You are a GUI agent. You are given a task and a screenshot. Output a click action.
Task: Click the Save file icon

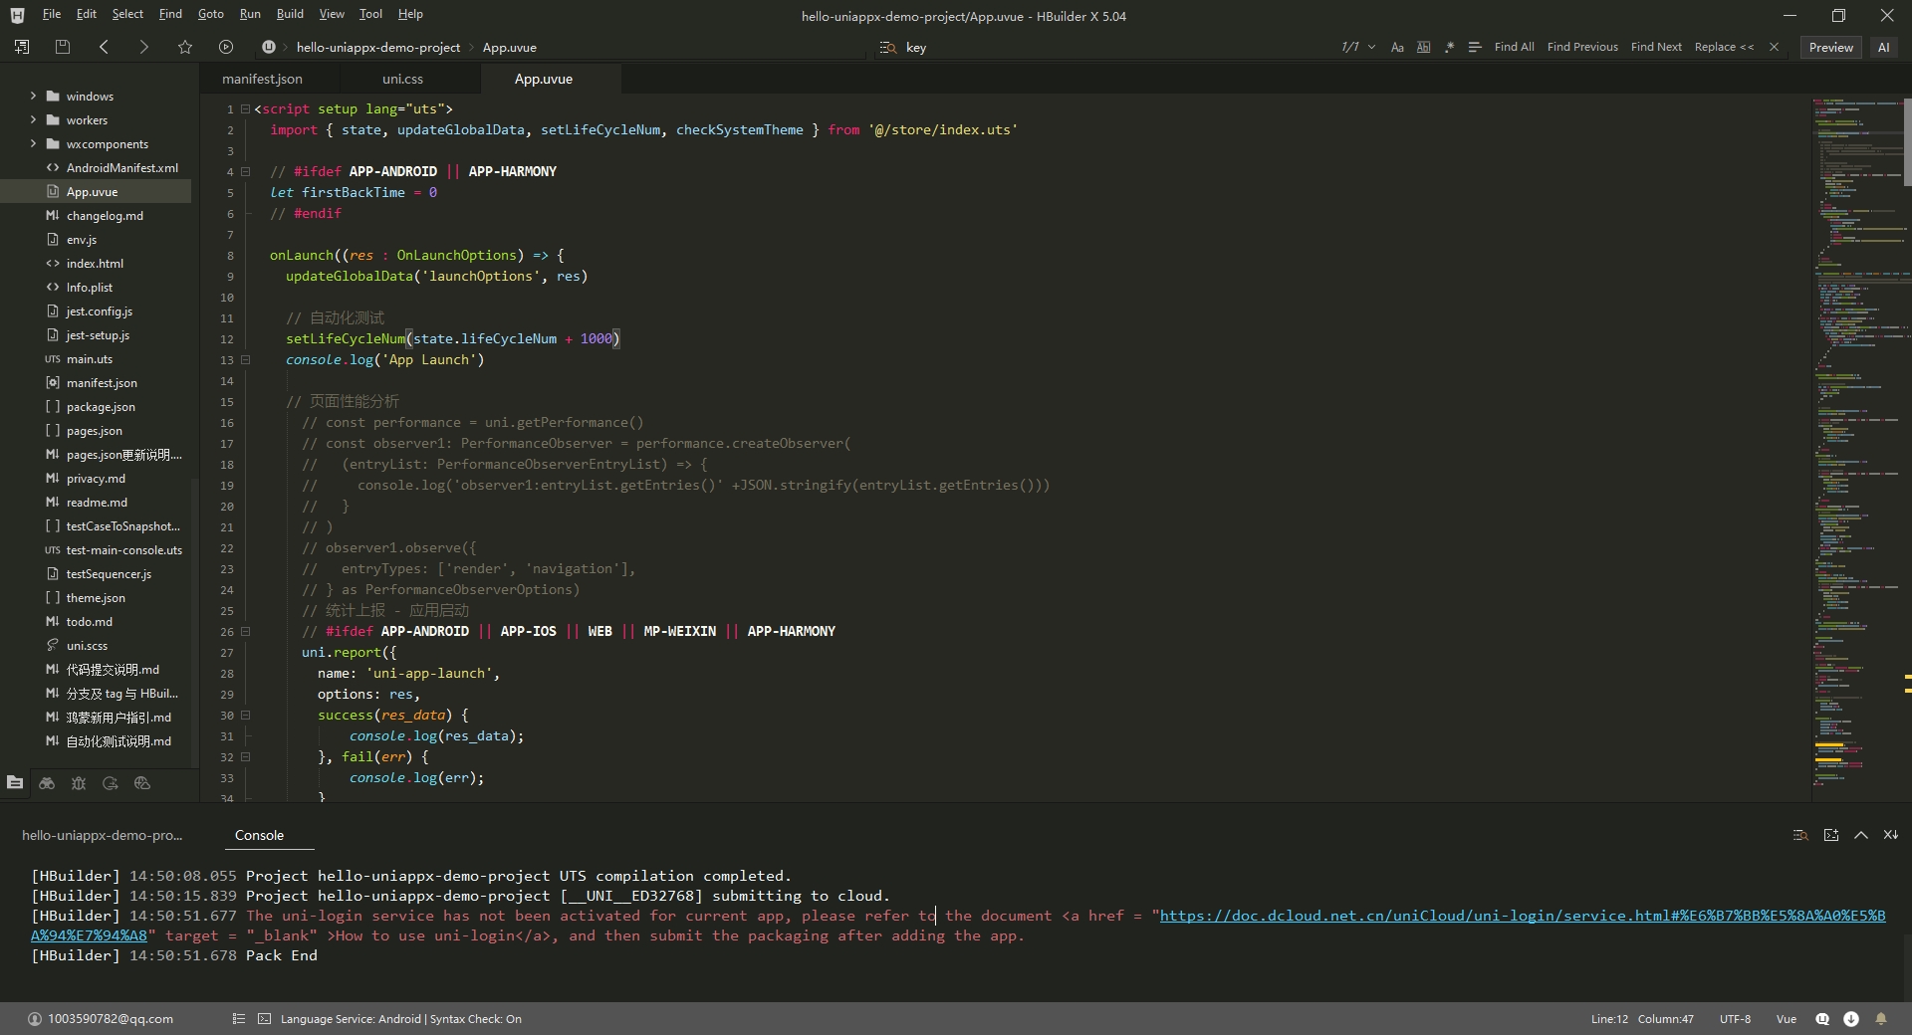tap(63, 47)
